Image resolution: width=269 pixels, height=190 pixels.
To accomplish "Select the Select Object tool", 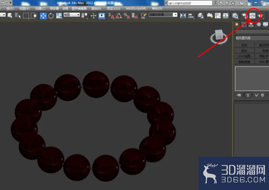I will (10, 15).
